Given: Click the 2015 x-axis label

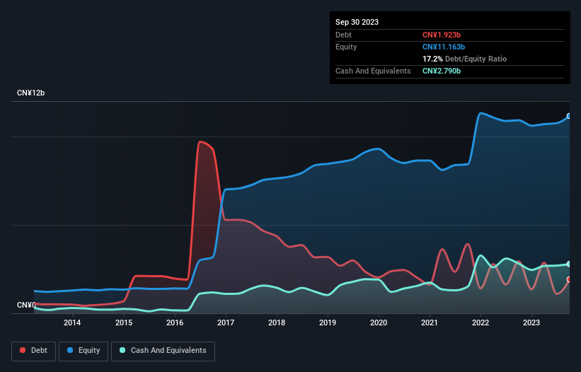Looking at the screenshot, I should coord(124,322).
